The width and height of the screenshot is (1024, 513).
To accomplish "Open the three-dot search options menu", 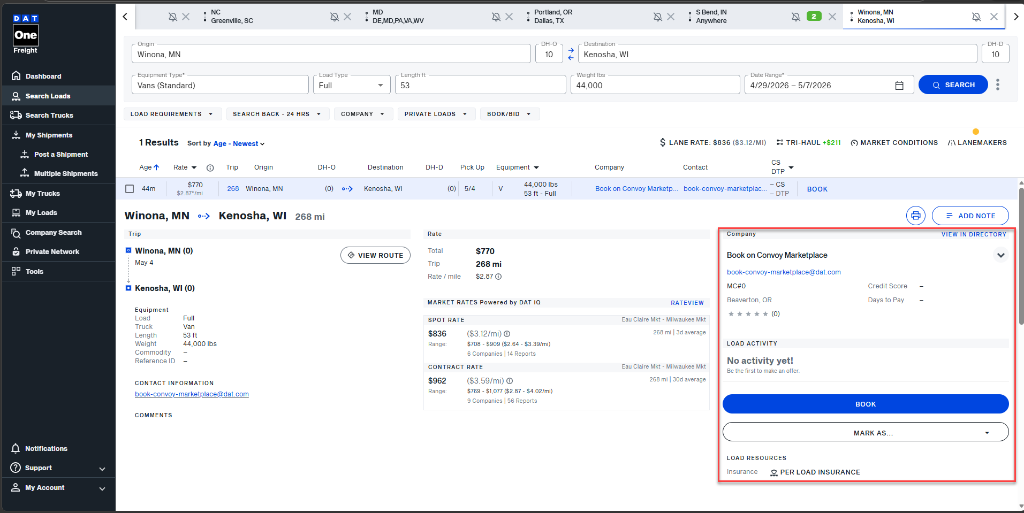I will (x=997, y=85).
